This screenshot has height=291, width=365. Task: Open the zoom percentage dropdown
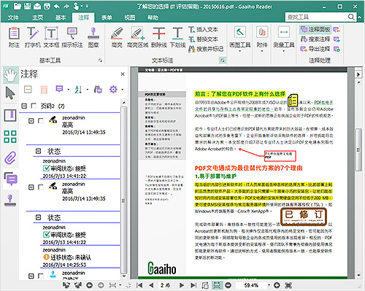[269, 285]
